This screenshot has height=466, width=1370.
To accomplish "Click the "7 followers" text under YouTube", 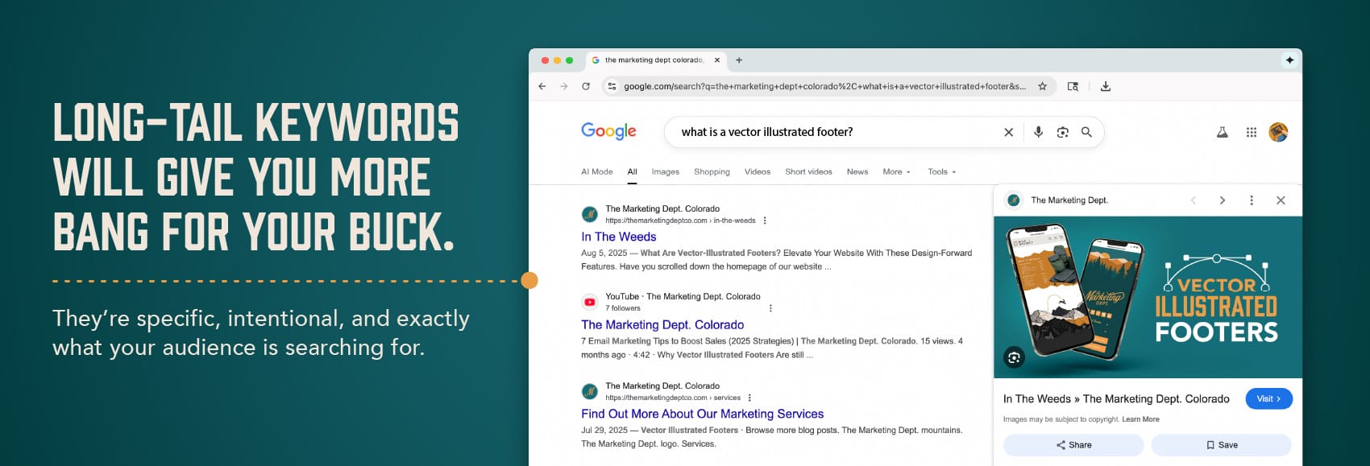I will [x=623, y=308].
